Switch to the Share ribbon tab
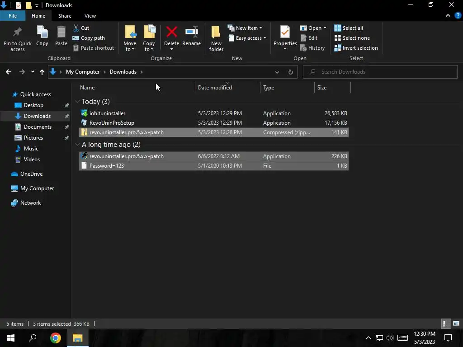 click(x=65, y=16)
